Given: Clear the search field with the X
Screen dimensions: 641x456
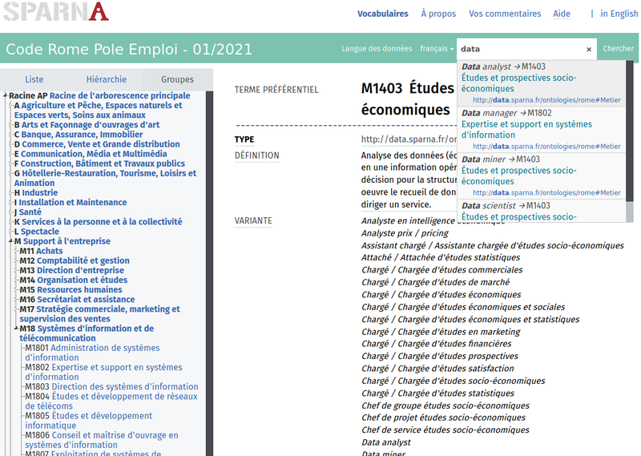Looking at the screenshot, I should [589, 49].
